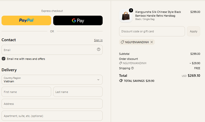Select the Black / Single Bag variant text
Image resolution: width=205 pixels, height=122 pixels.
145,19
